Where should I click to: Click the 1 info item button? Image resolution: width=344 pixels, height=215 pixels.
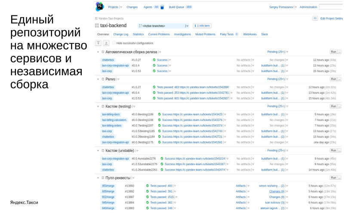202,26
